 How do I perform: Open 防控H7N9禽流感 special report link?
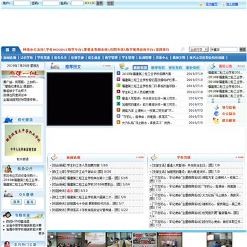pos(18,222)
